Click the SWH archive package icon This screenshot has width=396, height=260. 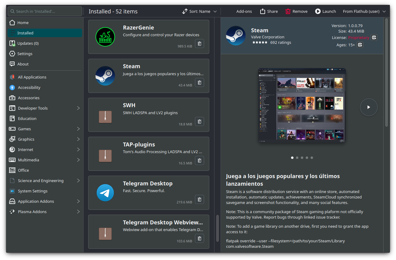pos(105,117)
